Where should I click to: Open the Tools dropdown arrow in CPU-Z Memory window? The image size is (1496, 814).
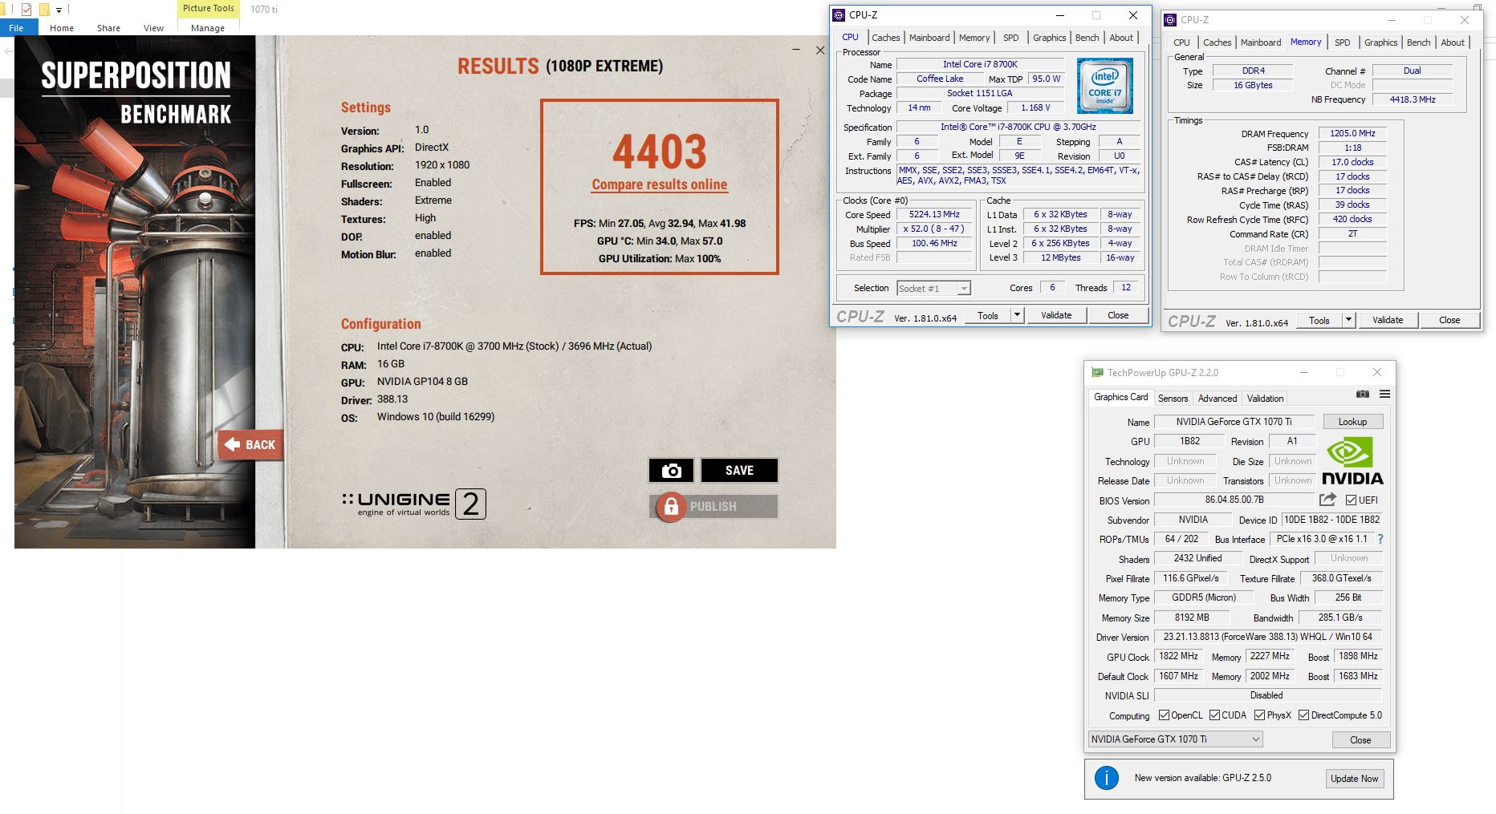(1348, 320)
